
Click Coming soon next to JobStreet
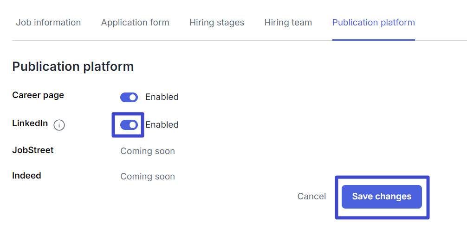pyautogui.click(x=148, y=151)
